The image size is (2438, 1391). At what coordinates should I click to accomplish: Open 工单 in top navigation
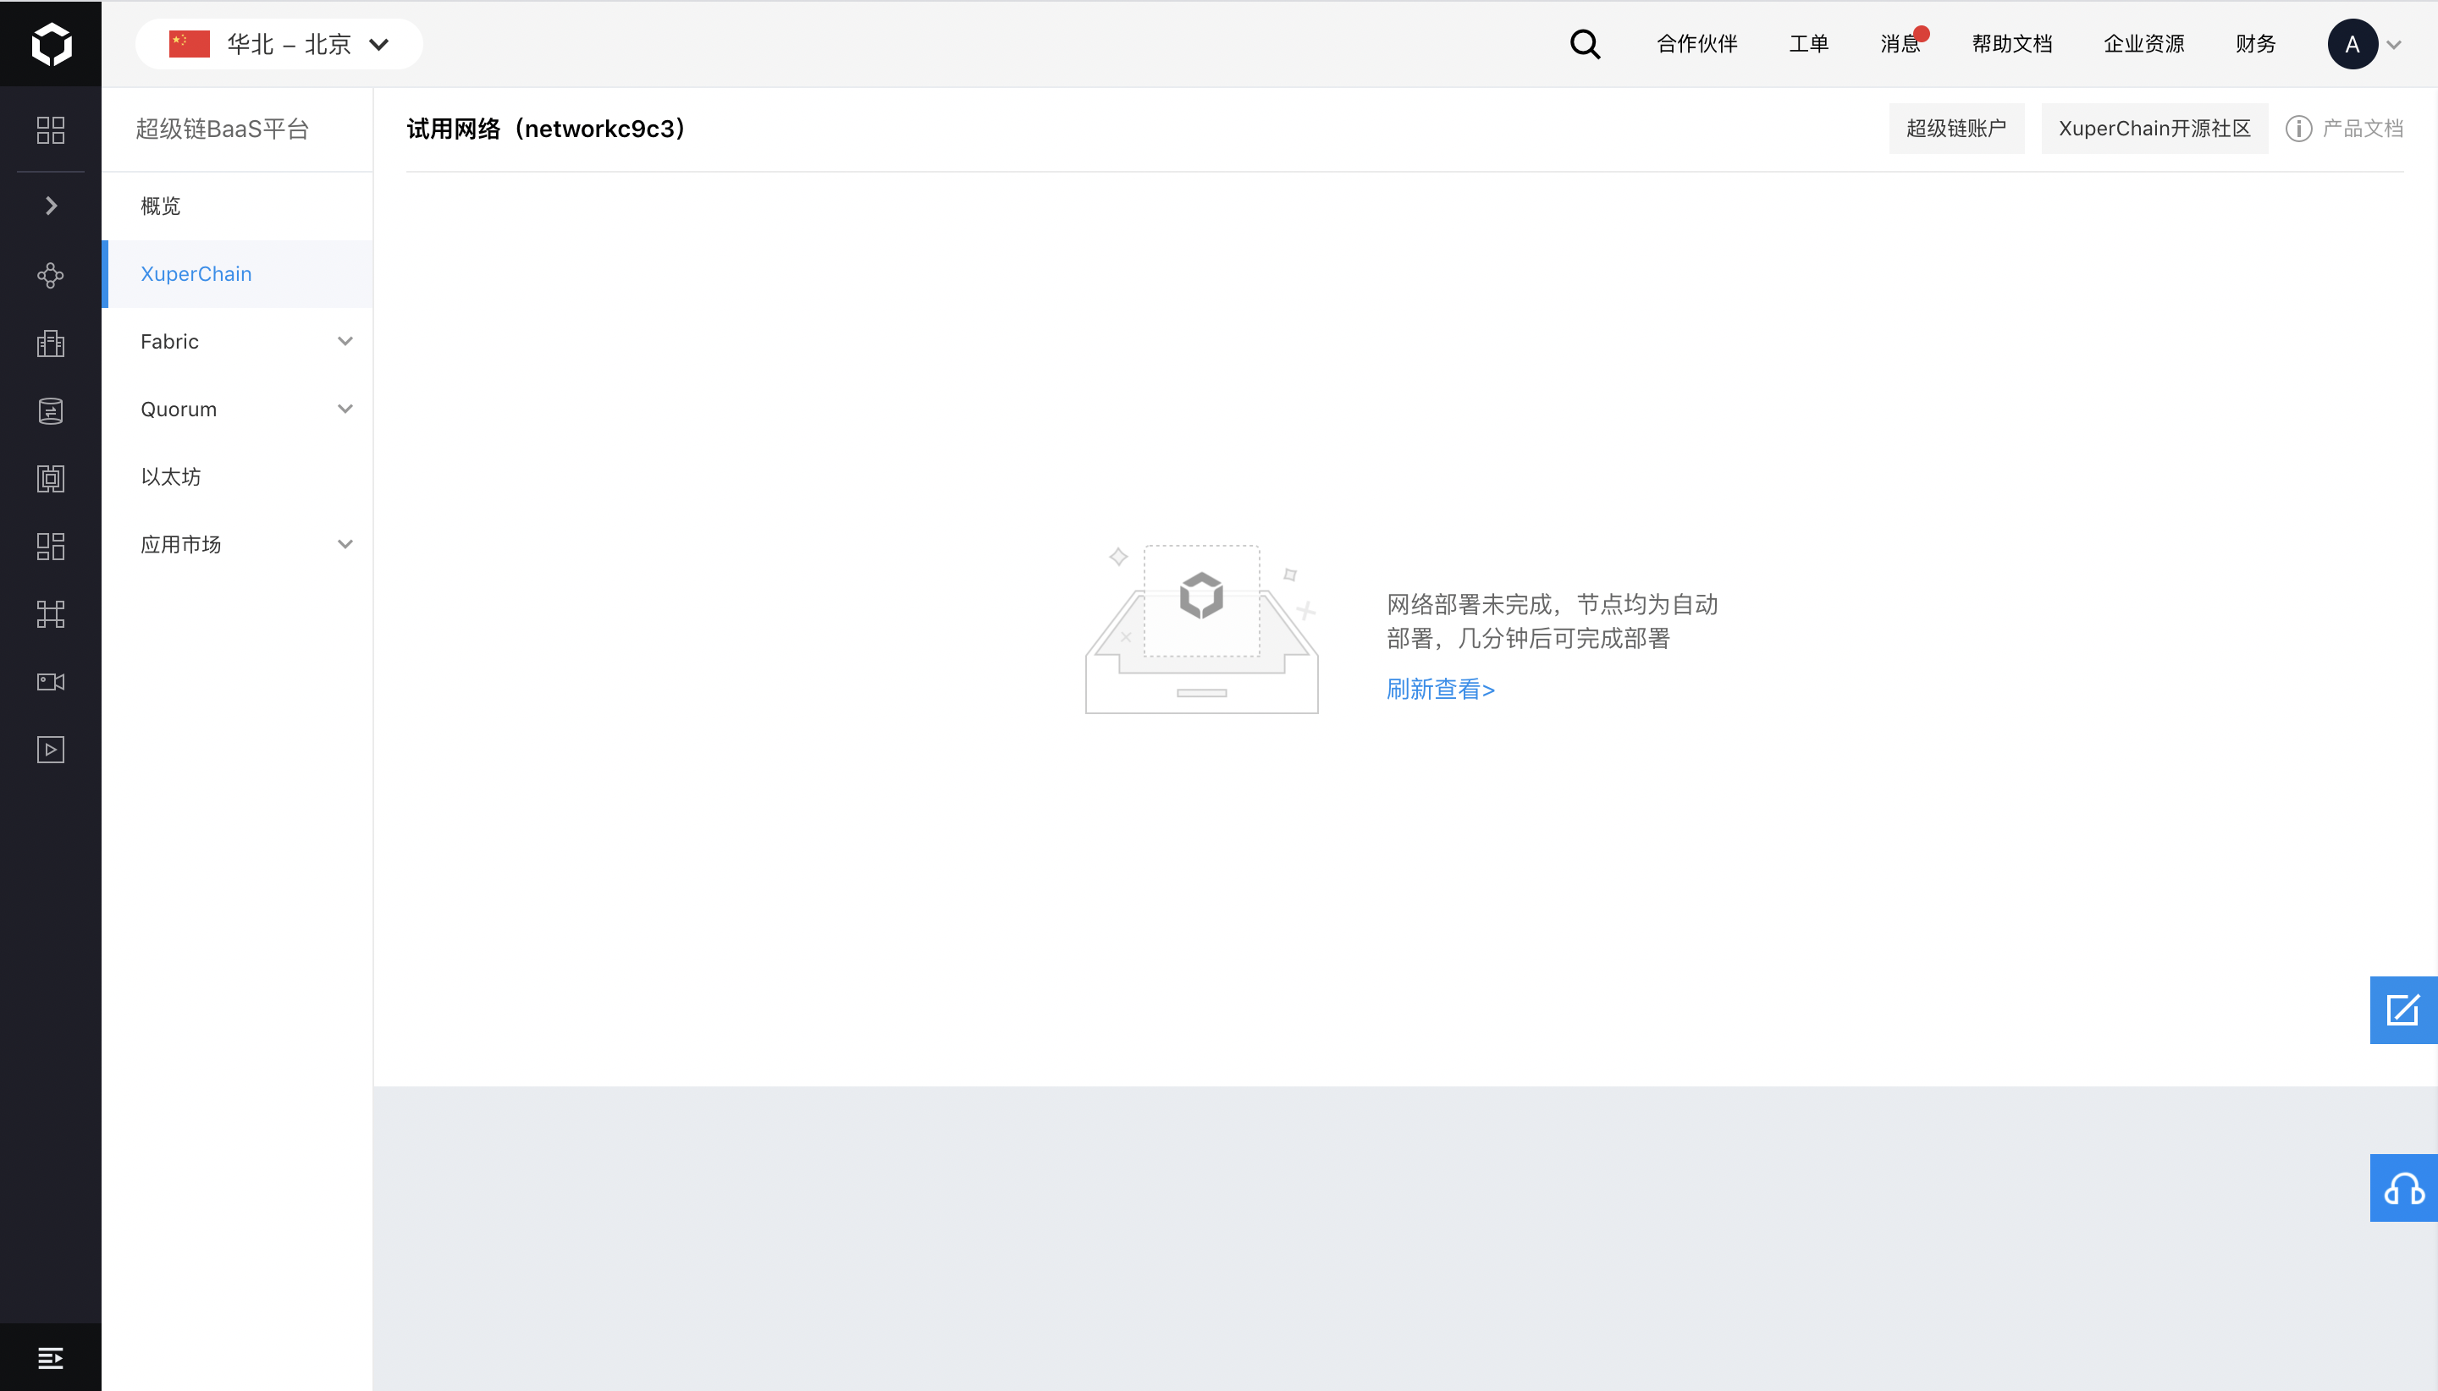tap(1808, 44)
